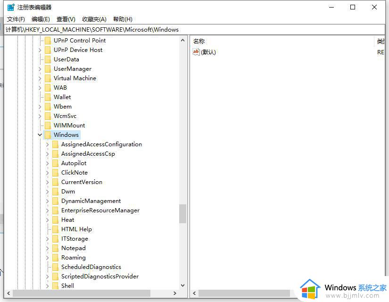Click the Wallet folder icon
The image size is (389, 302).
[48, 97]
